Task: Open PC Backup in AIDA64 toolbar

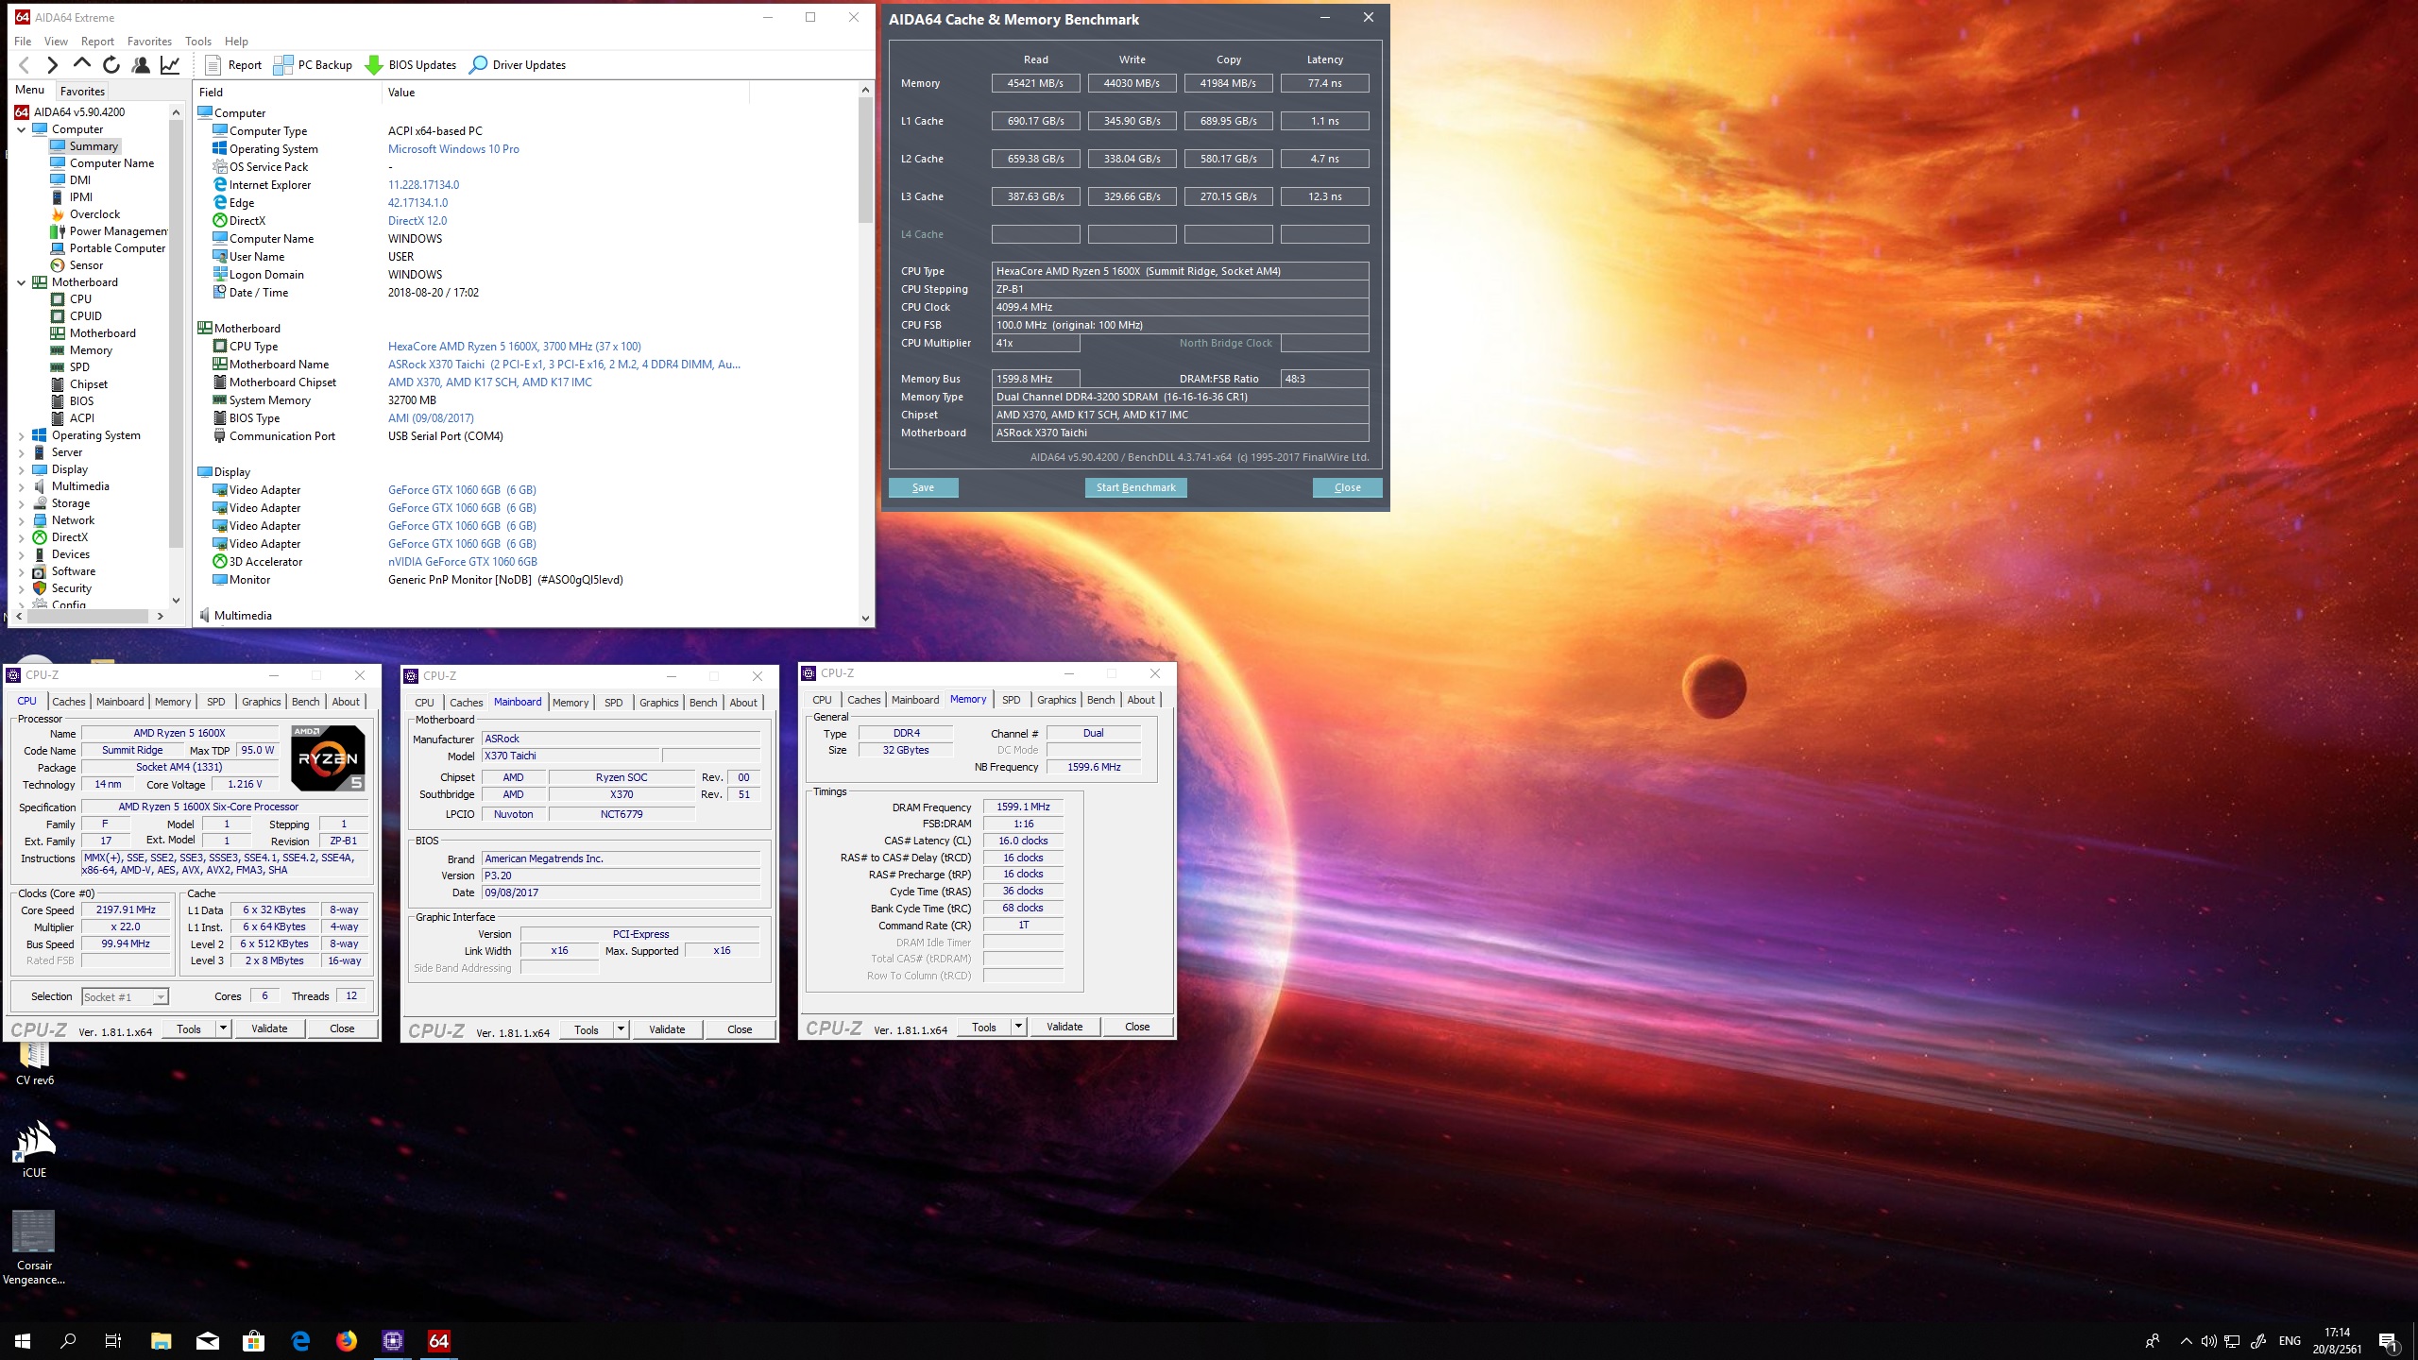Action: pos(313,65)
